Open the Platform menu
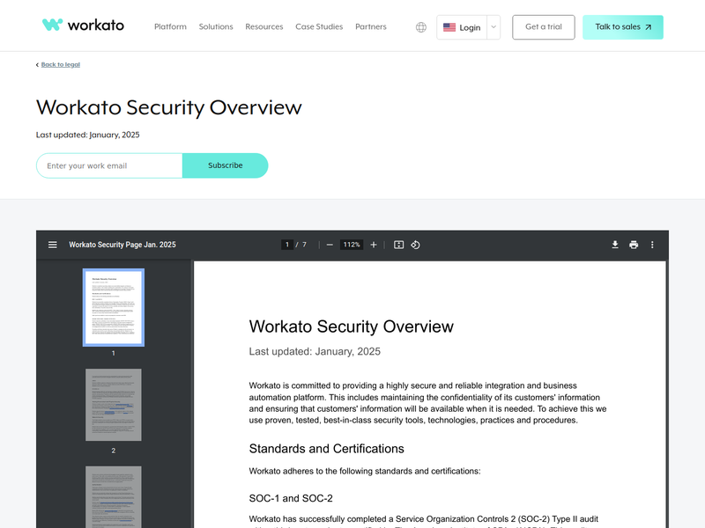 tap(170, 27)
